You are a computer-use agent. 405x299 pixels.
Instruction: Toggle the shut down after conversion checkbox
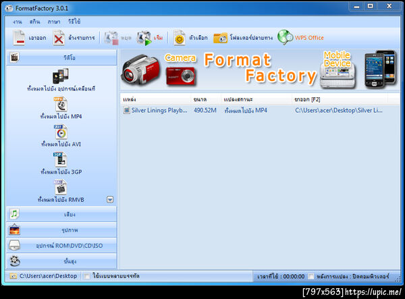tap(311, 276)
